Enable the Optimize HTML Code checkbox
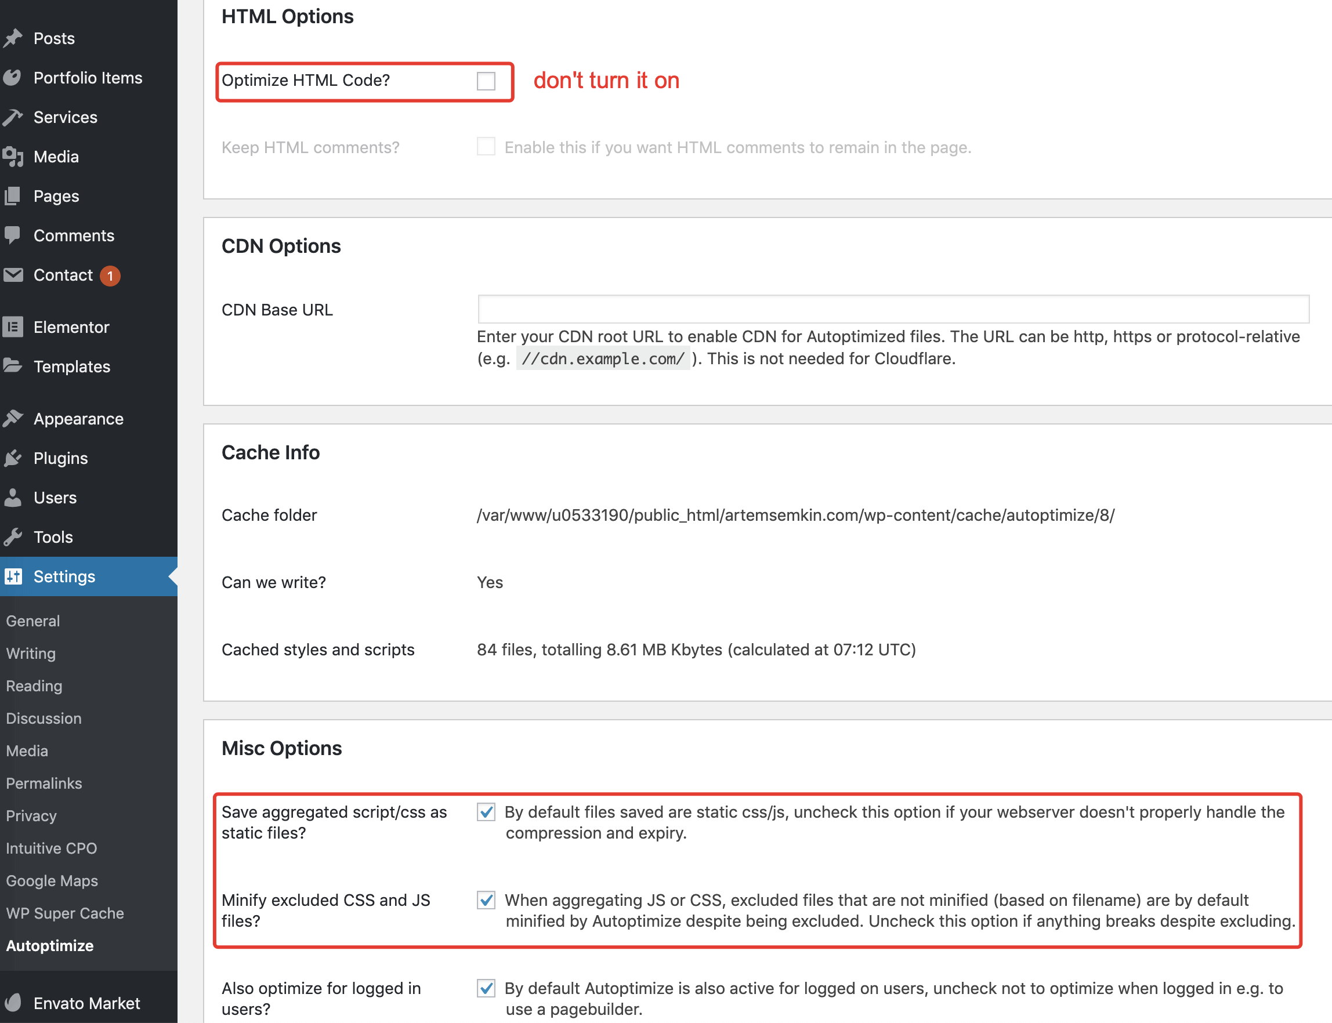1332x1023 pixels. pyautogui.click(x=486, y=81)
